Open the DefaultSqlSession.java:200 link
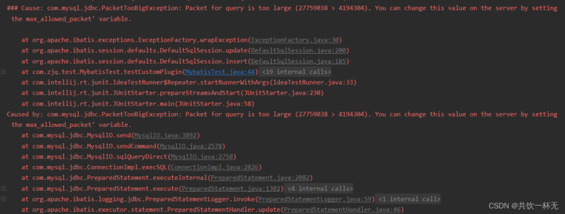This screenshot has height=214, width=565. coord(298,50)
